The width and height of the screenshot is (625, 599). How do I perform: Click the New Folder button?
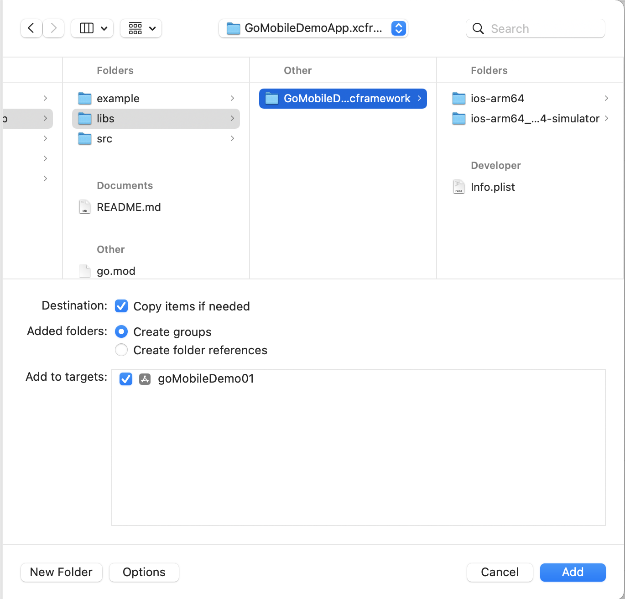61,572
